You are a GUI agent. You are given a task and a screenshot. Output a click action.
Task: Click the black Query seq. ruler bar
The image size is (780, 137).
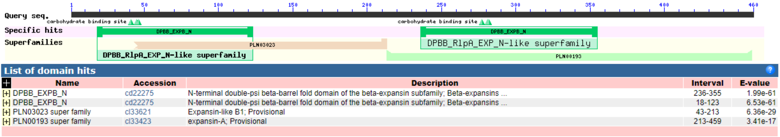tap(413, 15)
